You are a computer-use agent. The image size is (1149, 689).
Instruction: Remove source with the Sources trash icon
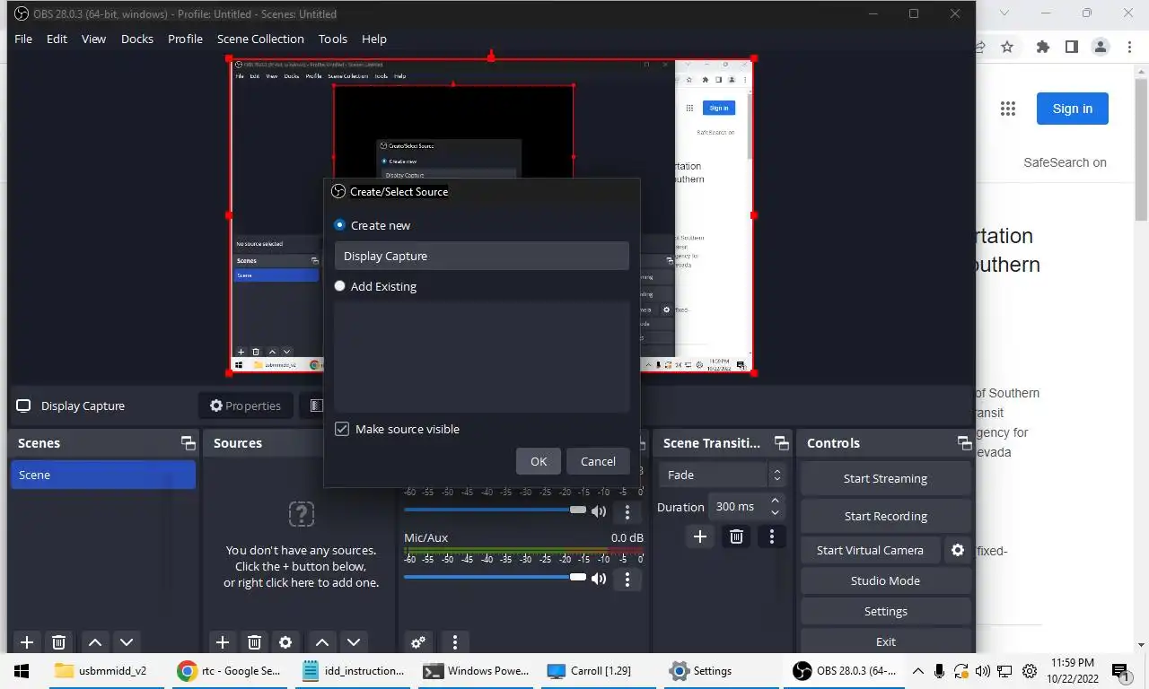pyautogui.click(x=254, y=641)
